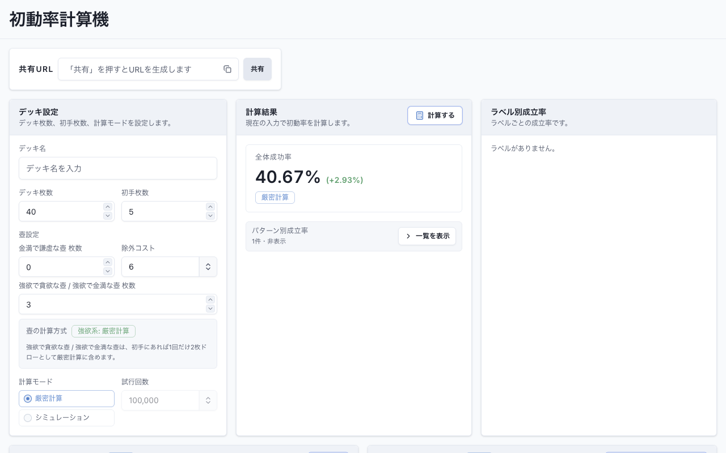Click the 初手枚数 field showing 5
726x453 pixels.
click(x=169, y=211)
